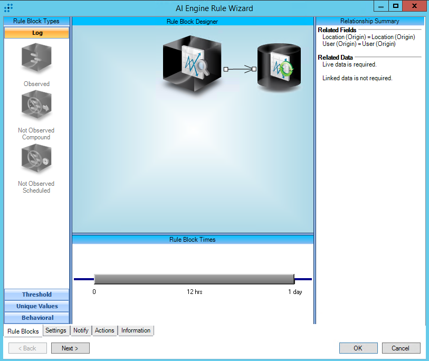Image resolution: width=429 pixels, height=361 pixels.
Task: Click the arrow link connecting the rule blocks
Action: click(x=240, y=69)
